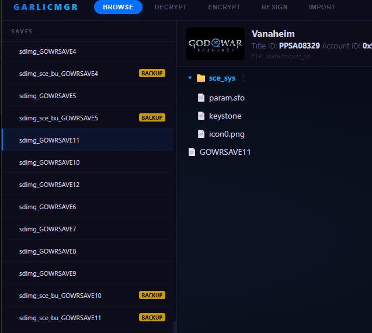
Task: Click BACKUP badge on sdimg_sce_bu_GOWRSAVE5
Action: click(152, 118)
